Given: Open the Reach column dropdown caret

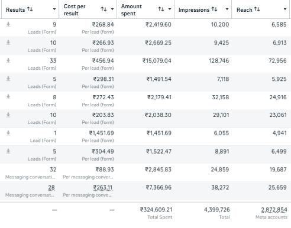Looking at the screenshot, I should click(x=285, y=9).
